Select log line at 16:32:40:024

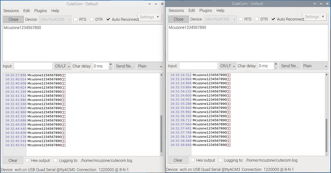tap(35, 79)
